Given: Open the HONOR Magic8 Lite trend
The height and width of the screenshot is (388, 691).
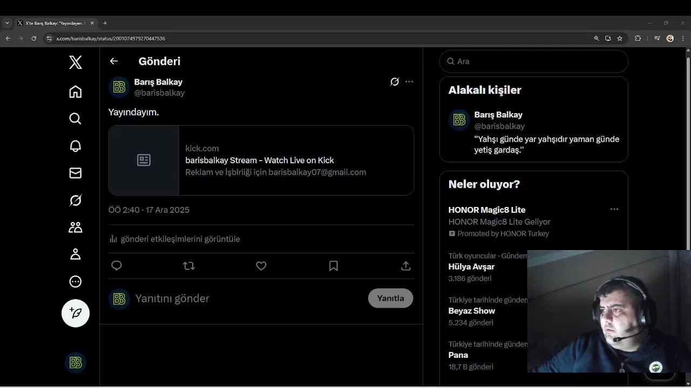Looking at the screenshot, I should [x=487, y=210].
